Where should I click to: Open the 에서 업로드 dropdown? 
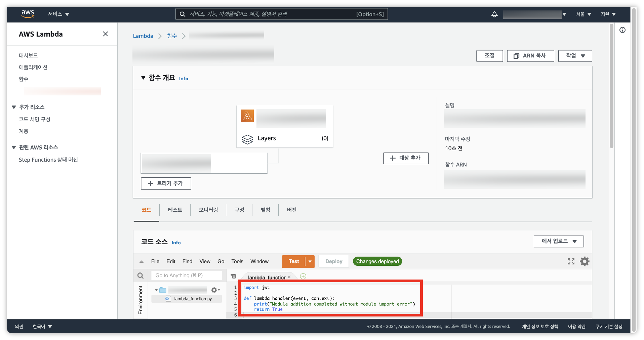[559, 241]
